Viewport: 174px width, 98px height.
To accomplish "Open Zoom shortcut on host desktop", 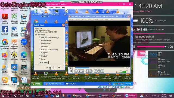I will [24, 43].
